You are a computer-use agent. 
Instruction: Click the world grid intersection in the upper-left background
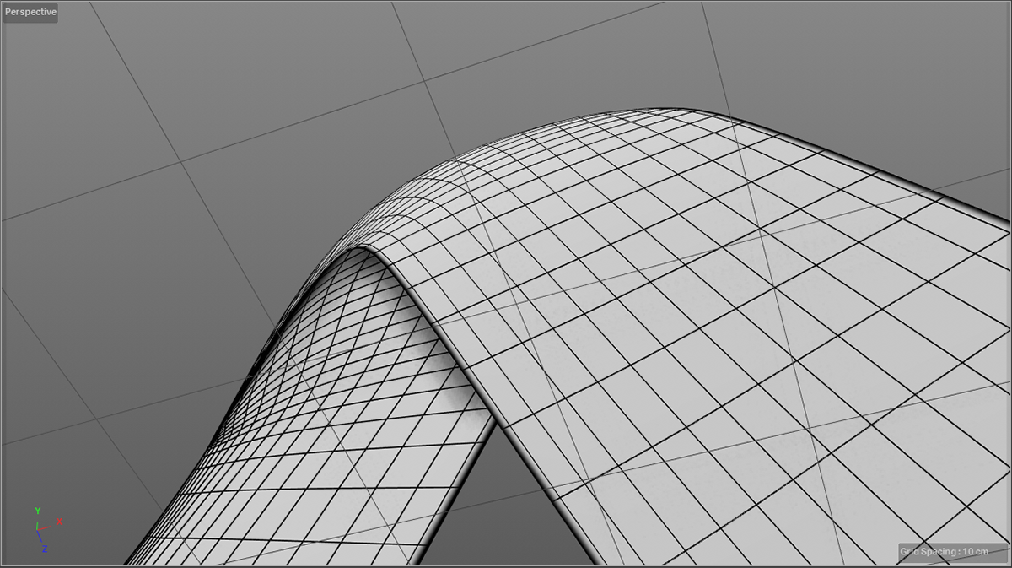click(x=180, y=162)
